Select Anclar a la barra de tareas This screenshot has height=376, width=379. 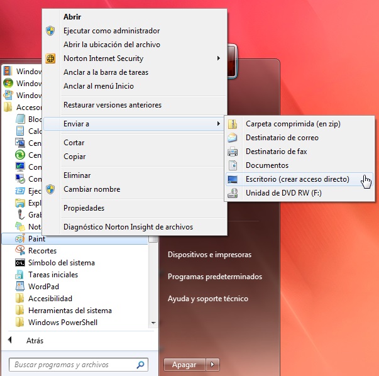pyautogui.click(x=135, y=72)
